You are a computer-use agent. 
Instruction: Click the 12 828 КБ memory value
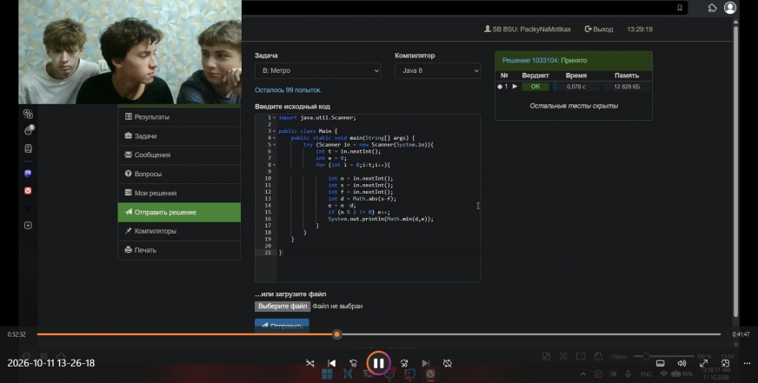point(627,87)
